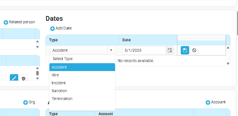
Task: Click the cancel icon in Dates row
Action: pos(194,50)
